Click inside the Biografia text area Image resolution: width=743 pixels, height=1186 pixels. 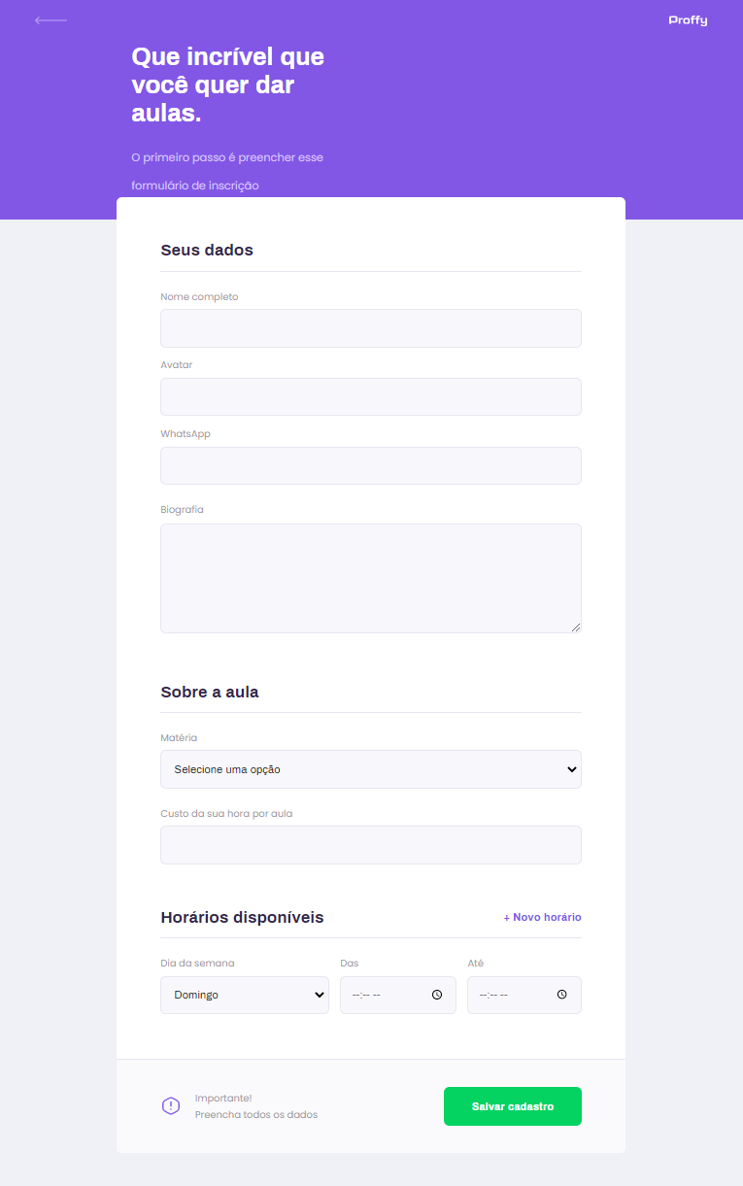[x=370, y=577]
